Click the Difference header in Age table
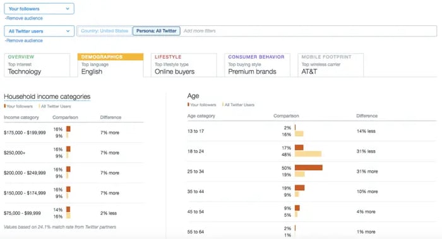This screenshot has width=442, height=239. click(367, 116)
